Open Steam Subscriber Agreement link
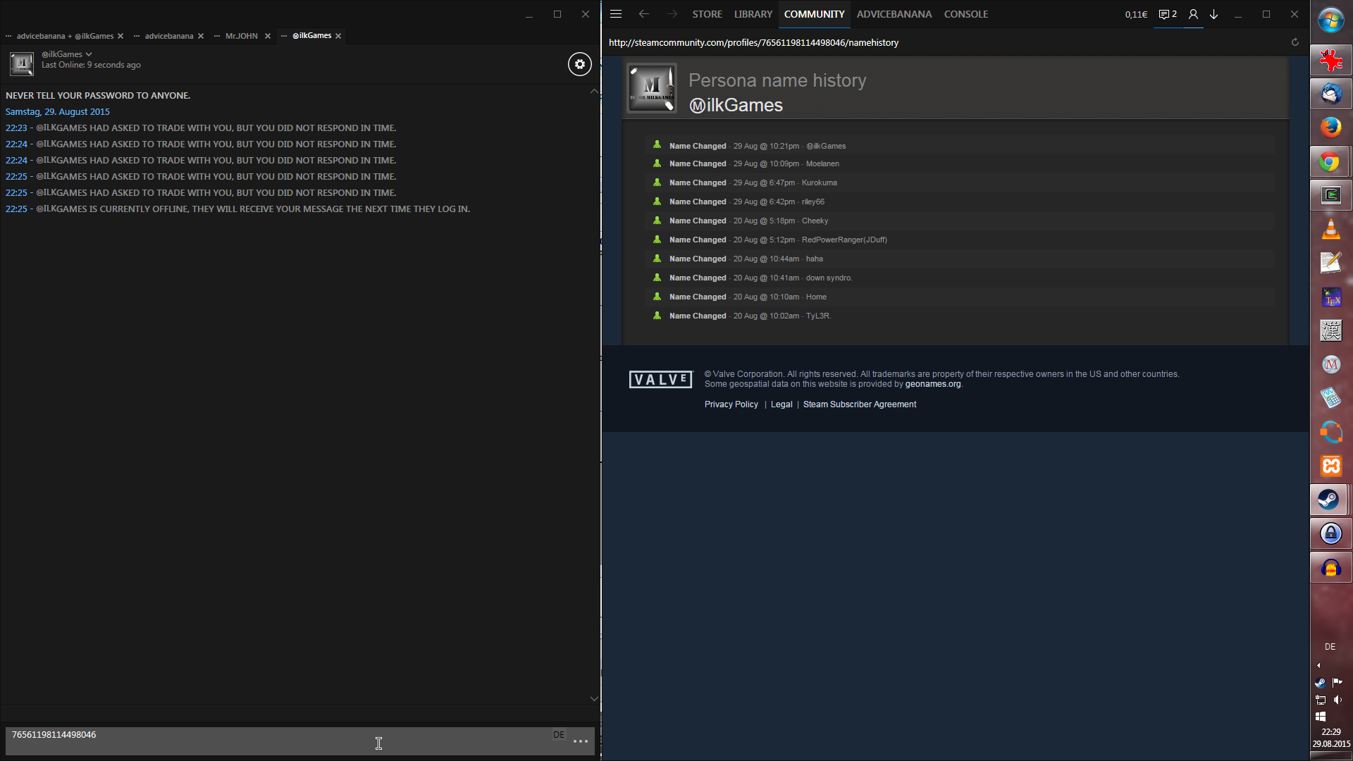This screenshot has width=1353, height=761. [859, 404]
